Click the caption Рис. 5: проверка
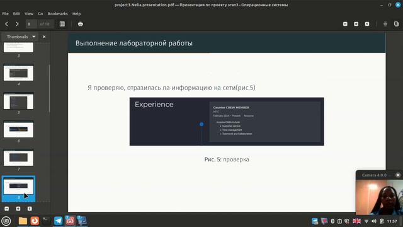This screenshot has width=403, height=227. click(x=227, y=160)
